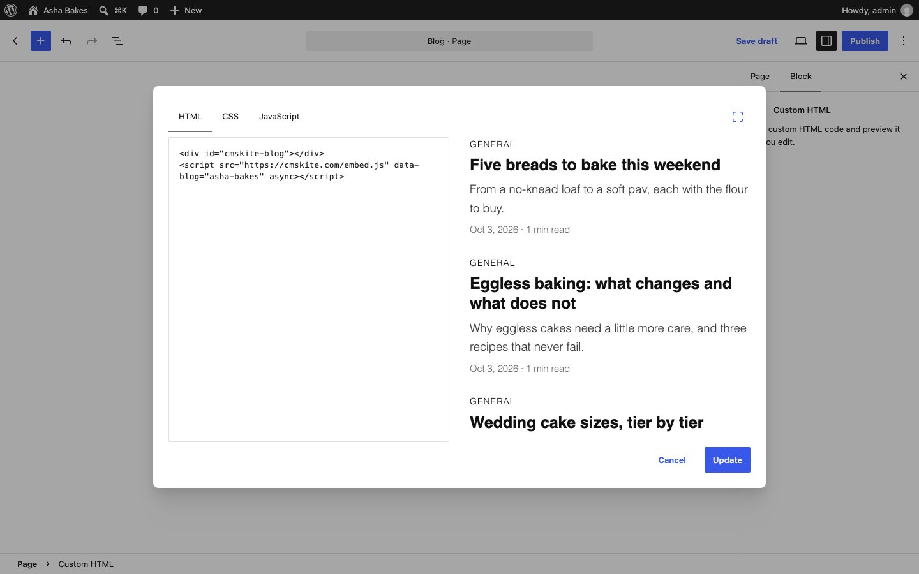Open the Blog · Page document bar
Viewport: 919px width, 574px height.
(449, 41)
